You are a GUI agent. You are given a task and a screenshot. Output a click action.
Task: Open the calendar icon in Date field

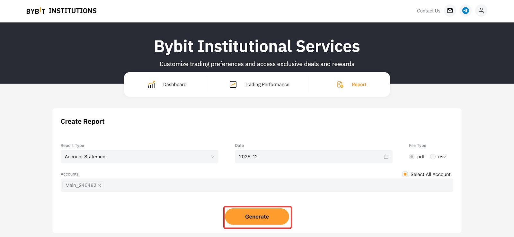386,157
